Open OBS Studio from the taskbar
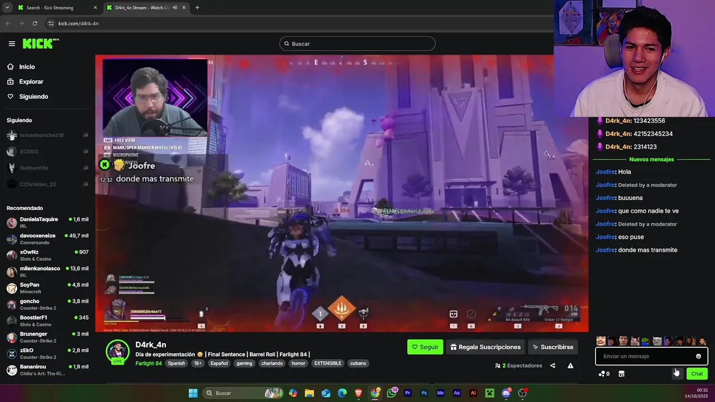 pyautogui.click(x=523, y=393)
